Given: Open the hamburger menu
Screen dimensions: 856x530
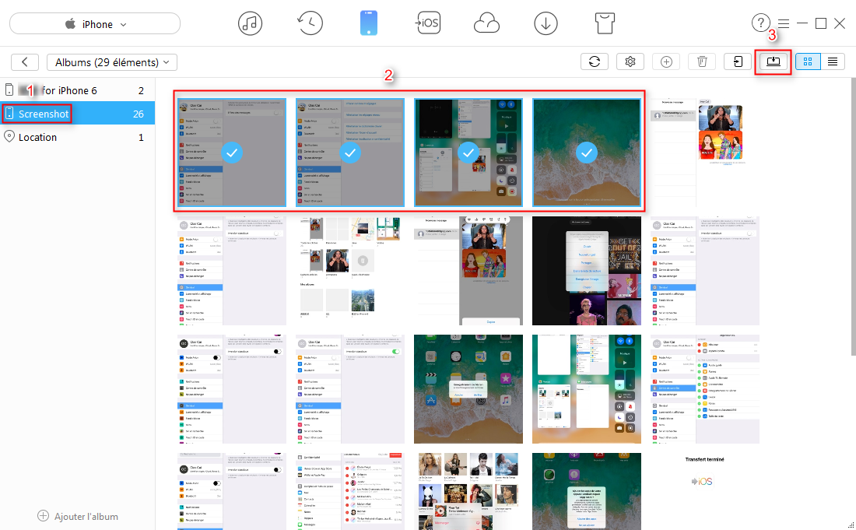Looking at the screenshot, I should click(784, 23).
